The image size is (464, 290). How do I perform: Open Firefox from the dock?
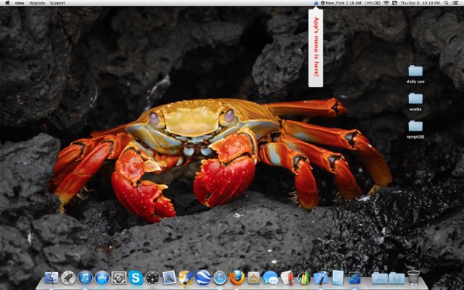pos(236,277)
